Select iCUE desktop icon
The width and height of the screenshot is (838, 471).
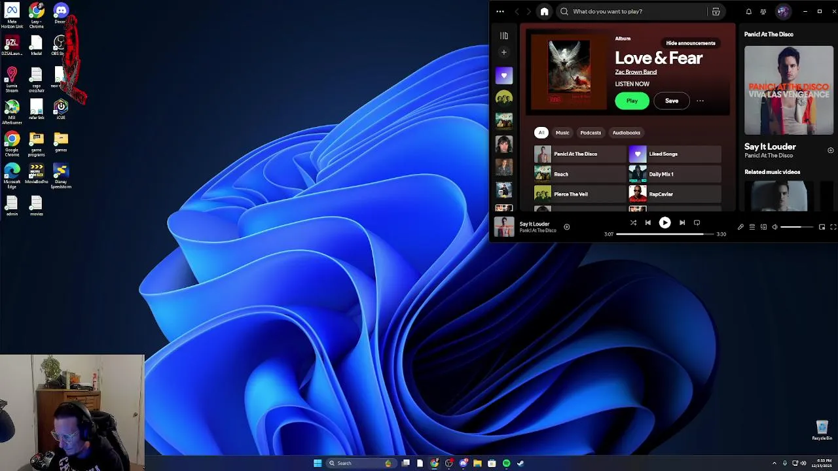(x=61, y=109)
